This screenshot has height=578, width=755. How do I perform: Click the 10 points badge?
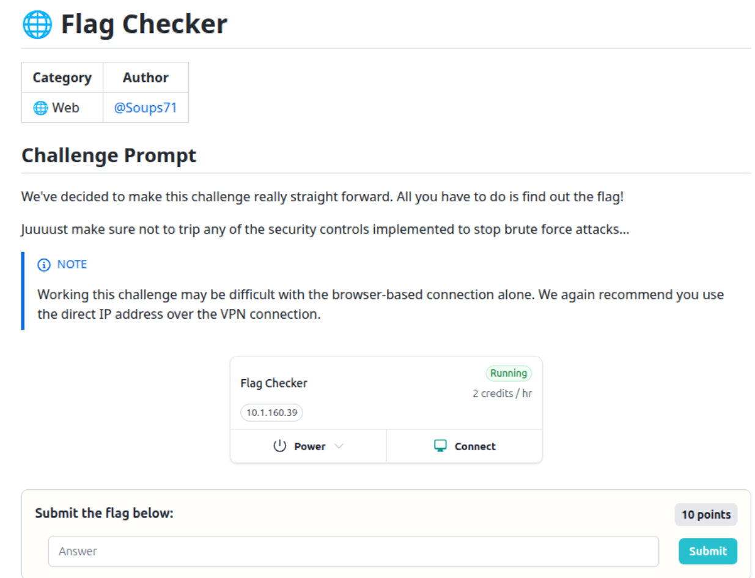705,514
